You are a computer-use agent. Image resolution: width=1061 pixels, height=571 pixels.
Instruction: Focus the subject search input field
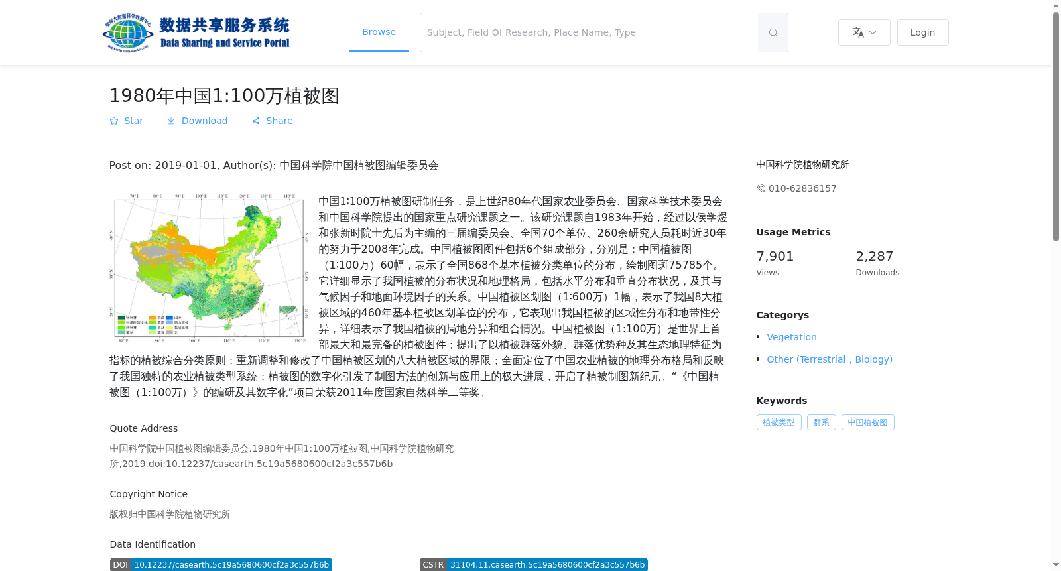[588, 32]
